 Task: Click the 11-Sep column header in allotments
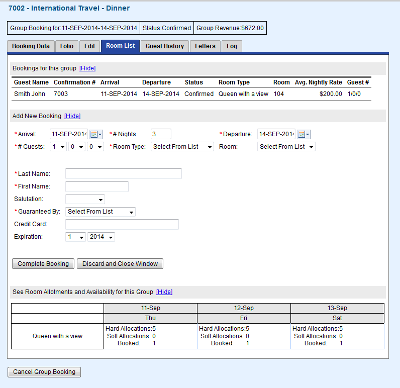151,308
